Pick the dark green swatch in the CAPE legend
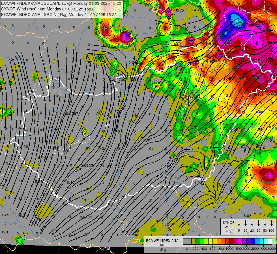This screenshot has height=254, width=277. coord(198,242)
